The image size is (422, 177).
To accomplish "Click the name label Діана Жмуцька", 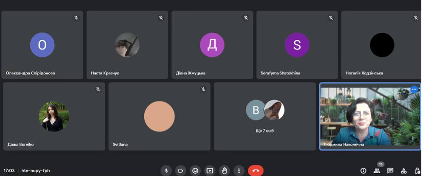I will [190, 73].
